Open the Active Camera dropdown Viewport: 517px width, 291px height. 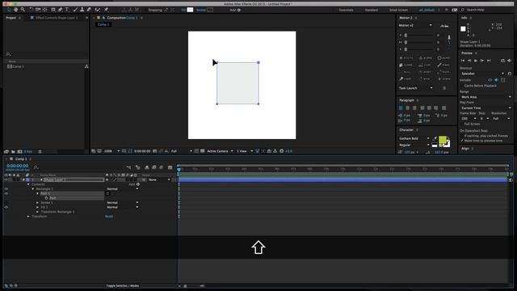[x=220, y=151]
